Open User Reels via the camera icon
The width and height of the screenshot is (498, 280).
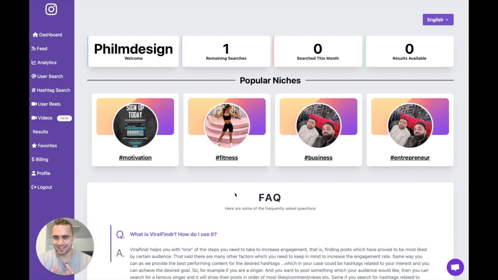(x=34, y=104)
